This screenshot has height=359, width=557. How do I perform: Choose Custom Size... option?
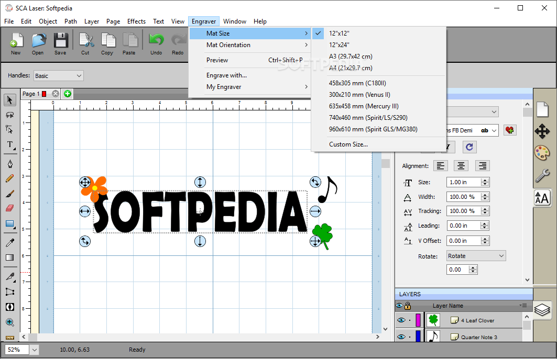coord(378,144)
